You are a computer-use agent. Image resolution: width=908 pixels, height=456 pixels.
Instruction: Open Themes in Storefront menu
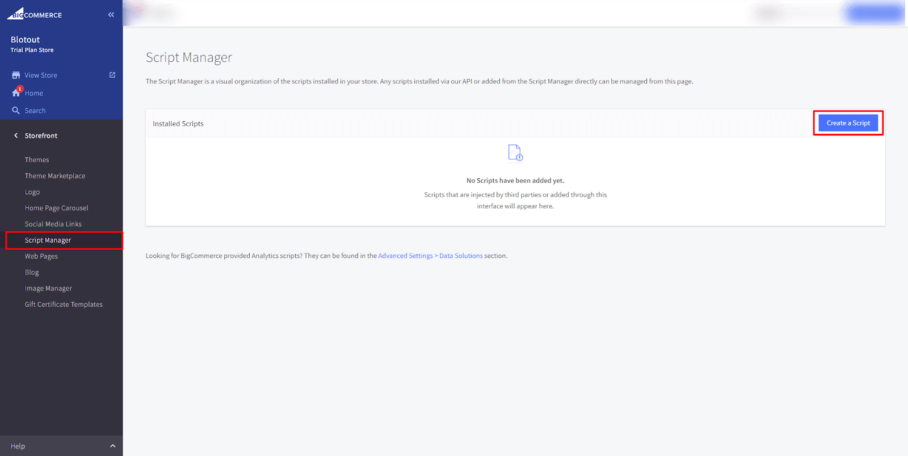click(x=37, y=160)
